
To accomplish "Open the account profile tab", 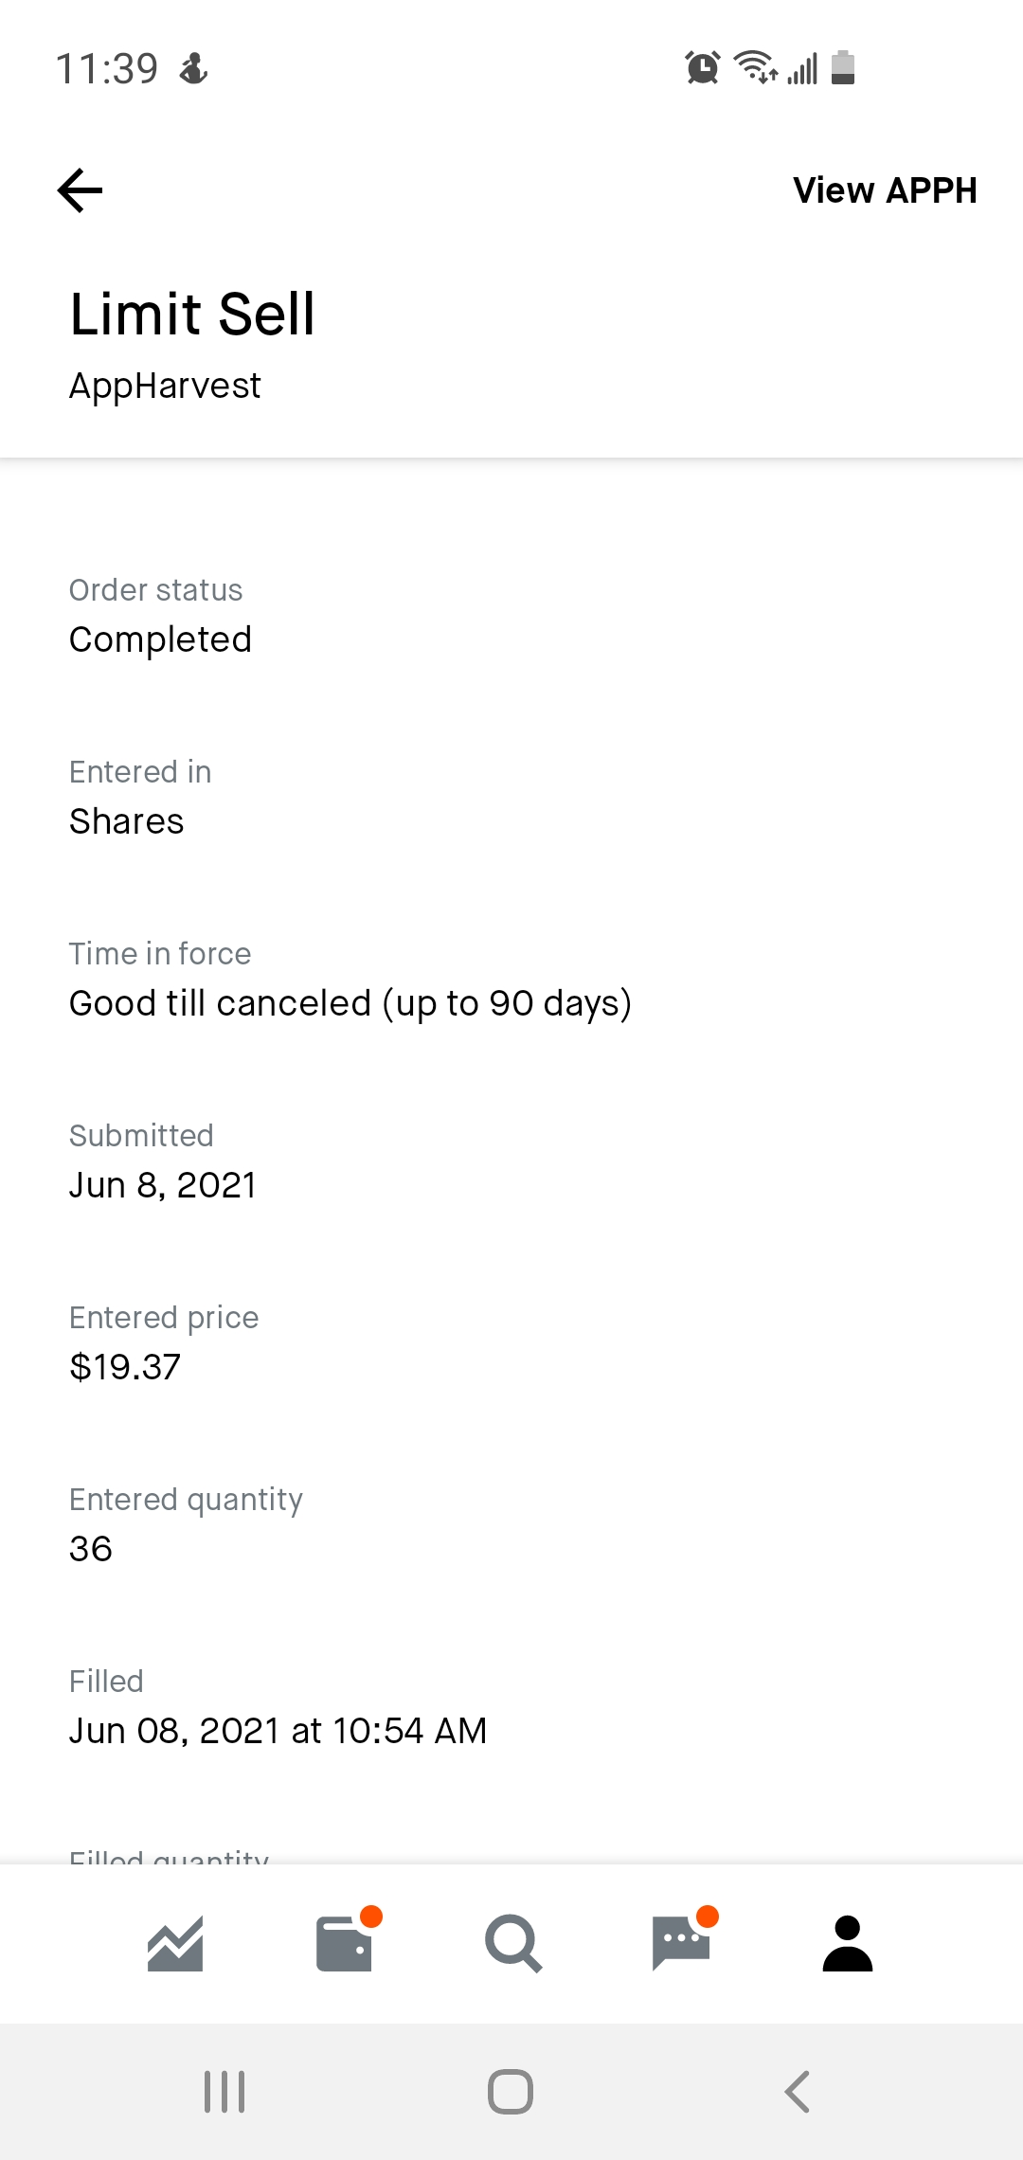I will click(x=848, y=1943).
